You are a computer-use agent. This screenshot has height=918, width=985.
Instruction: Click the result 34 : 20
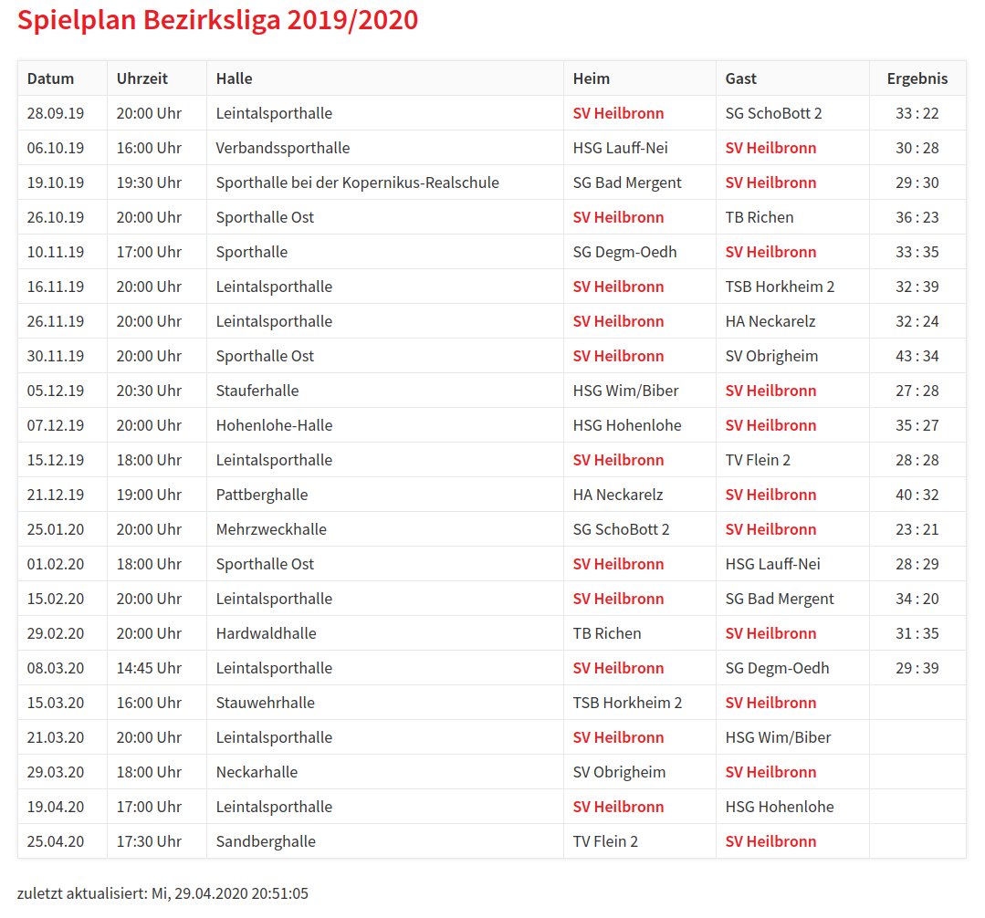(917, 599)
